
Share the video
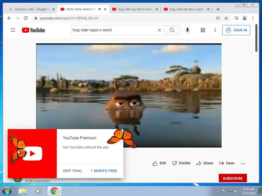click(x=205, y=163)
